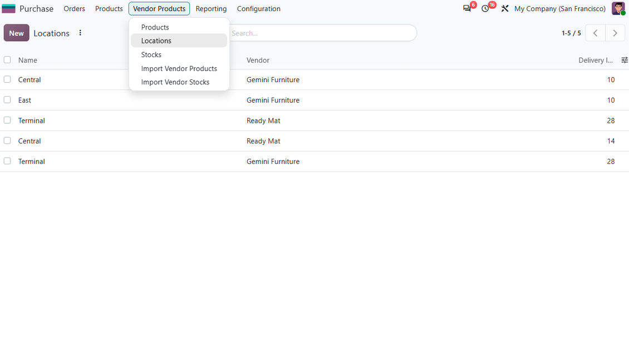This screenshot has width=629, height=352.
Task: Select Products in the dropdown menu
Action: pos(179,27)
